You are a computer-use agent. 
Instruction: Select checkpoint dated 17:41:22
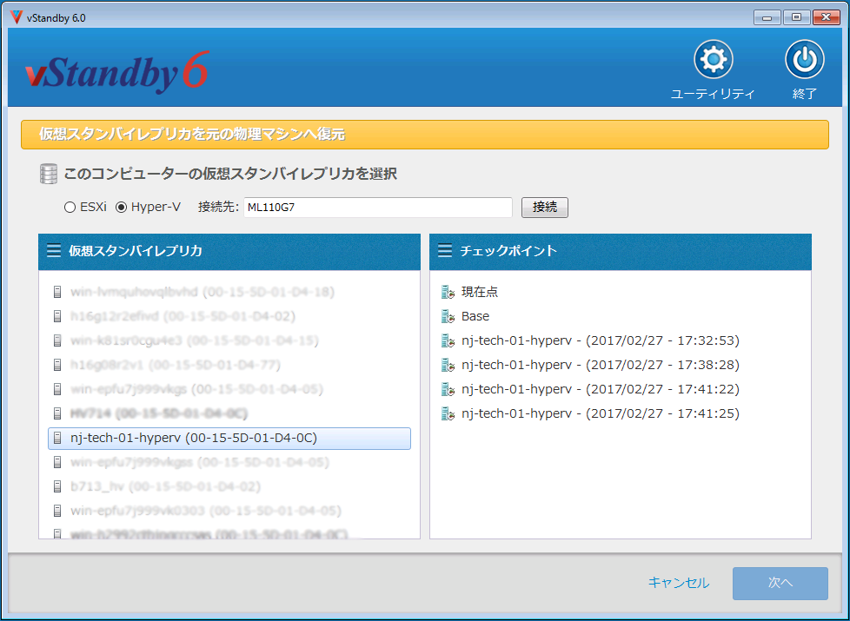tap(600, 389)
